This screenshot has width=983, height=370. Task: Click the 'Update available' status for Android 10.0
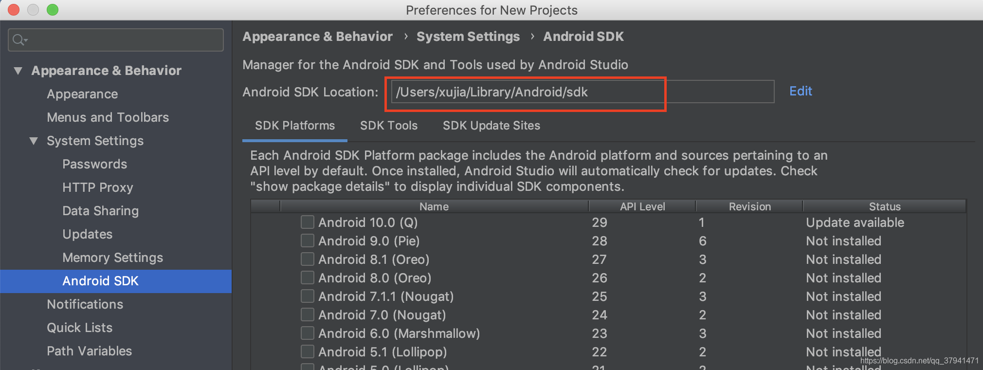coord(855,222)
